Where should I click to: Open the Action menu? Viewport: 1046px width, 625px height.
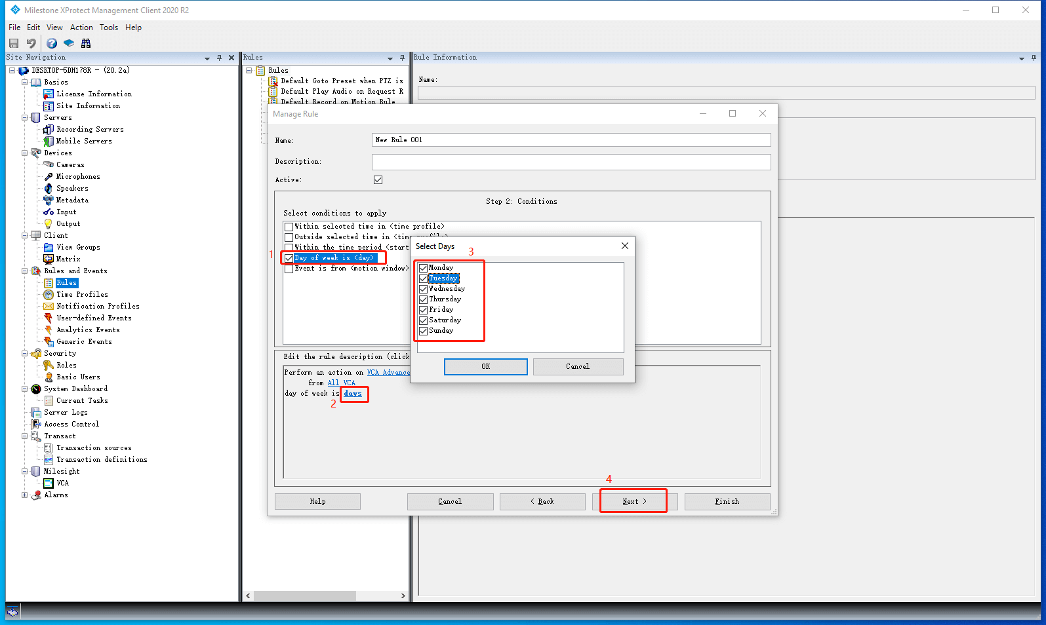point(81,28)
